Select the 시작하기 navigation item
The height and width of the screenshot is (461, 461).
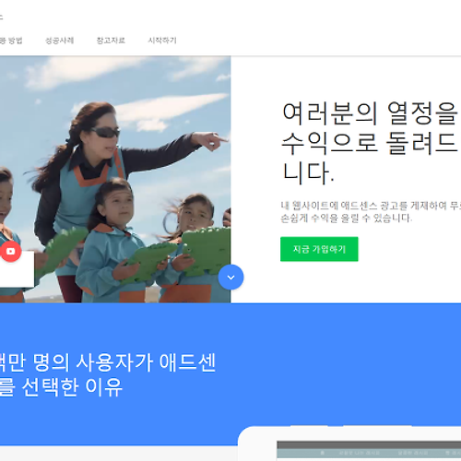tap(162, 41)
